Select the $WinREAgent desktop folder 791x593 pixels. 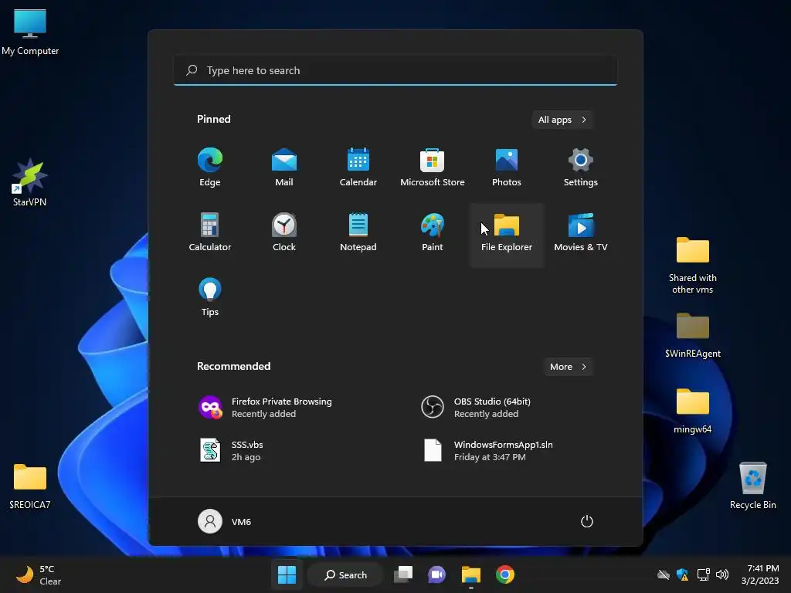[693, 335]
